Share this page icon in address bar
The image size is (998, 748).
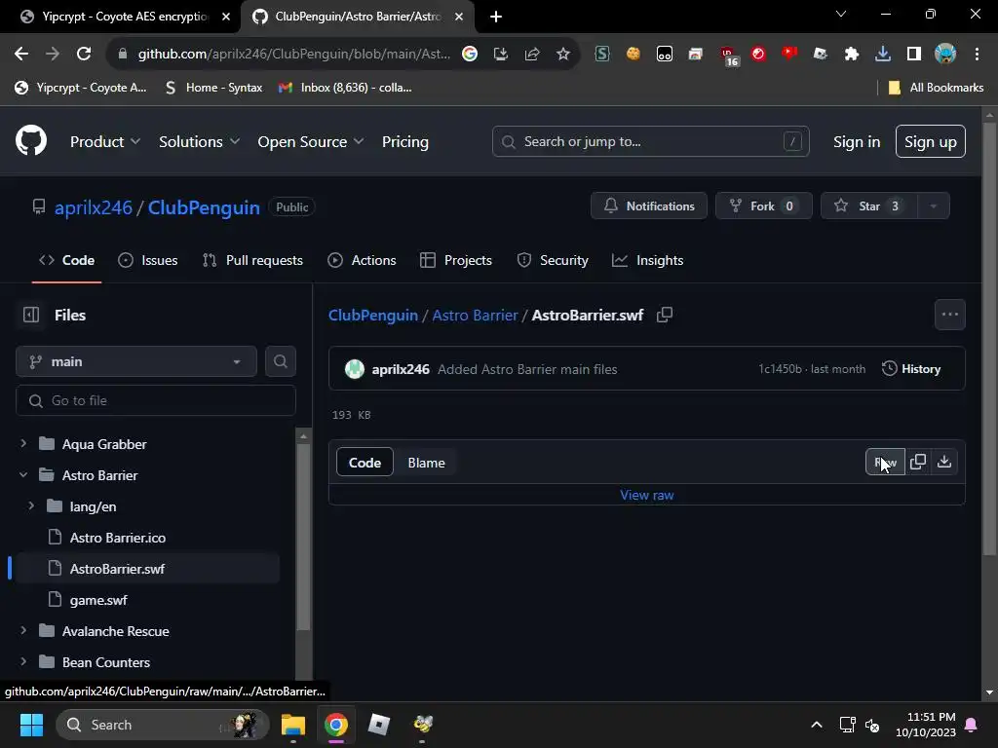point(532,55)
